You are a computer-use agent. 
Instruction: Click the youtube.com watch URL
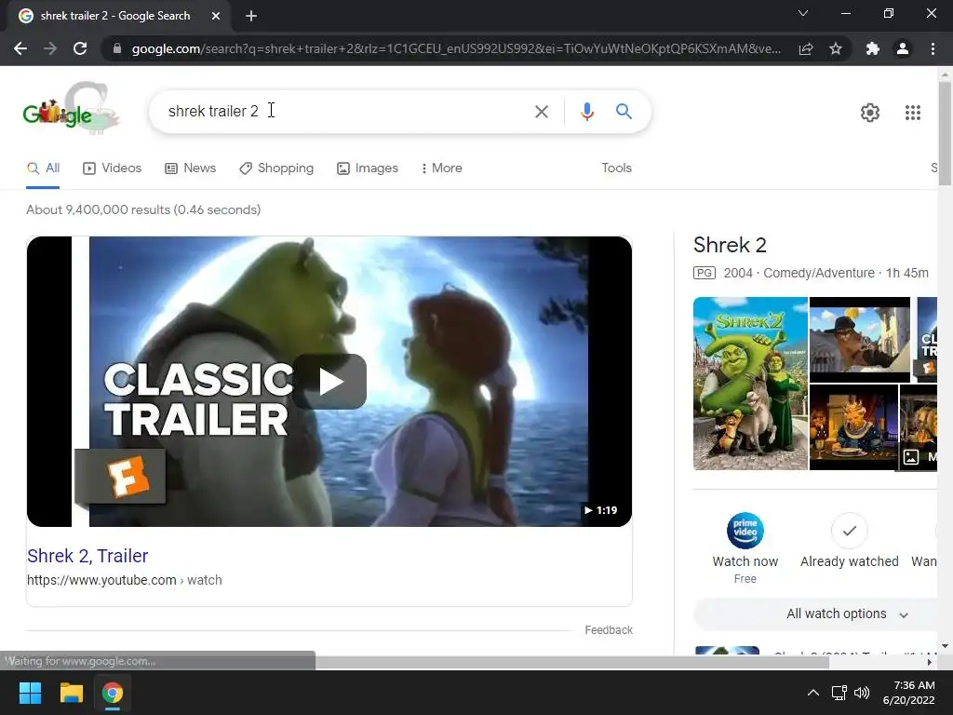point(124,580)
